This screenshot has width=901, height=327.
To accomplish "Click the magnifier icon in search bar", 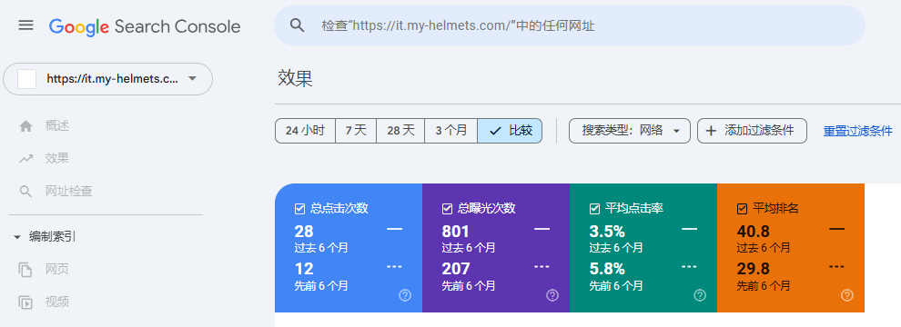I will pyautogui.click(x=297, y=25).
